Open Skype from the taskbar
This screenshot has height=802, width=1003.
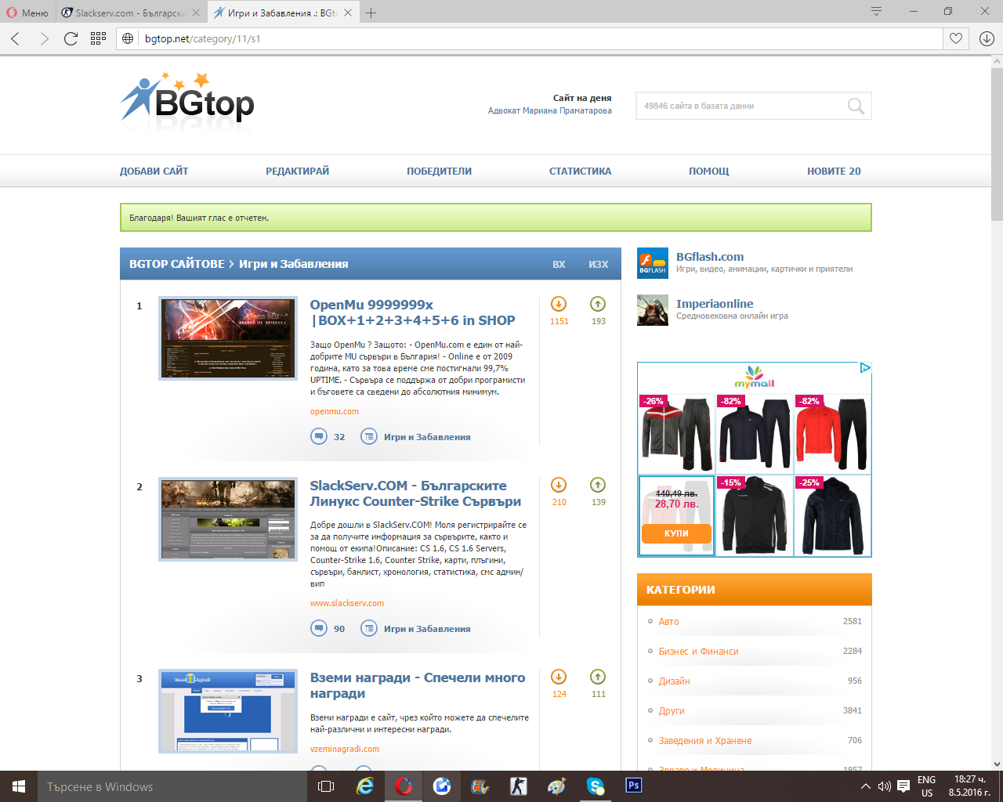(x=596, y=786)
